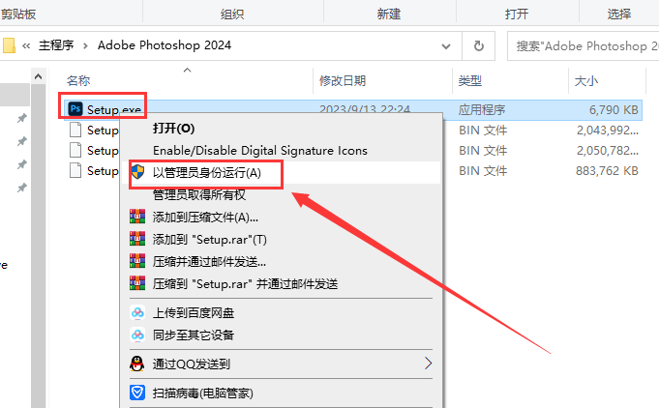This screenshot has height=408, width=659.
Task: Click 主程序 in the breadcrumb path
Action: pos(56,44)
